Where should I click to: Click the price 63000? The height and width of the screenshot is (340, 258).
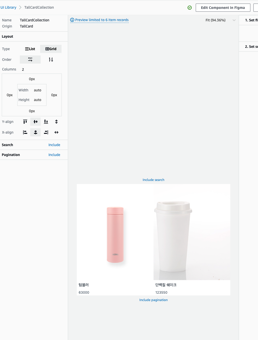(x=84, y=292)
